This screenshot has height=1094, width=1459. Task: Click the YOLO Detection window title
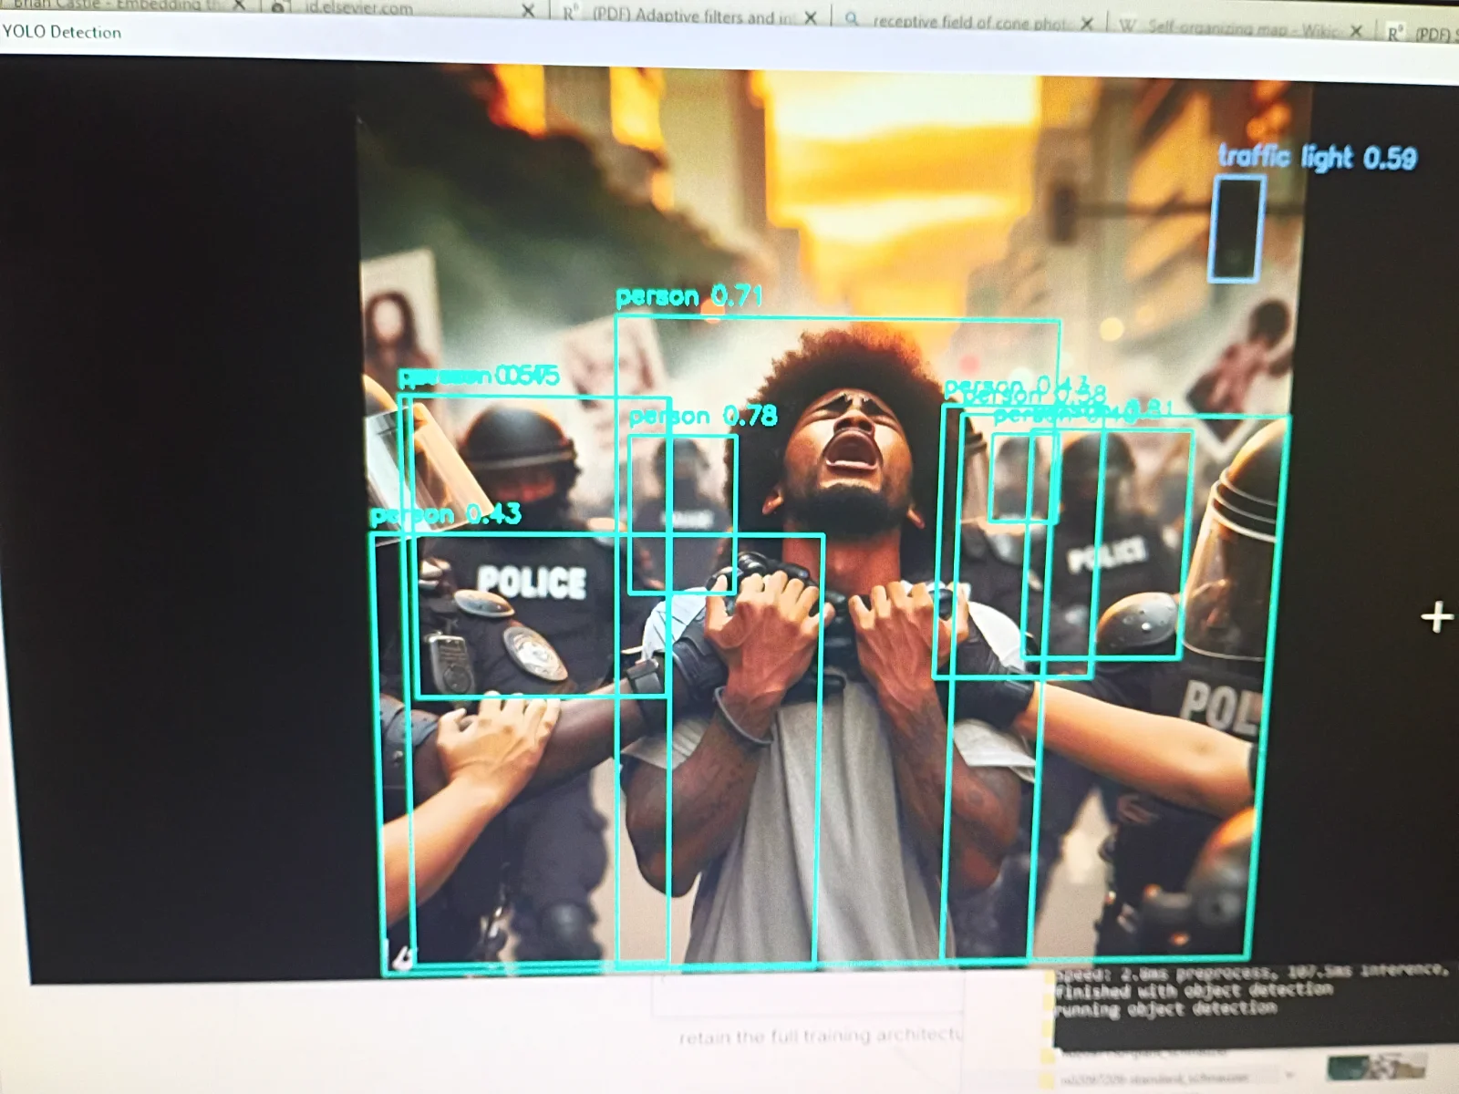click(x=62, y=32)
